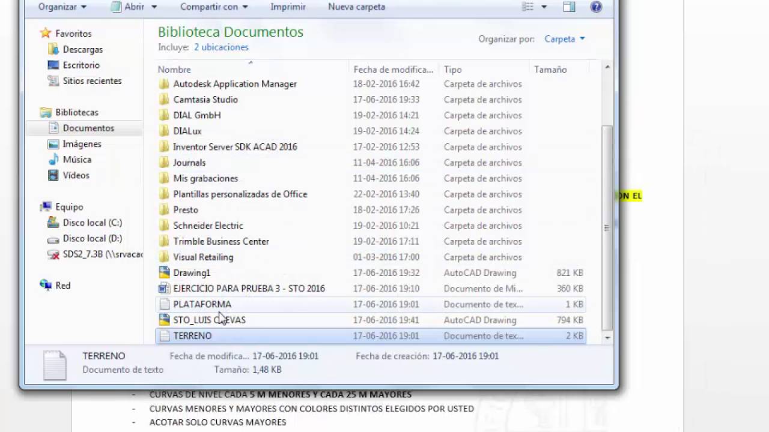769x432 pixels.
Task: Click the TERRENO text file icon
Action: [x=164, y=335]
